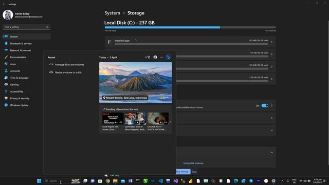Click the Using disk cleanup link

click(193, 163)
